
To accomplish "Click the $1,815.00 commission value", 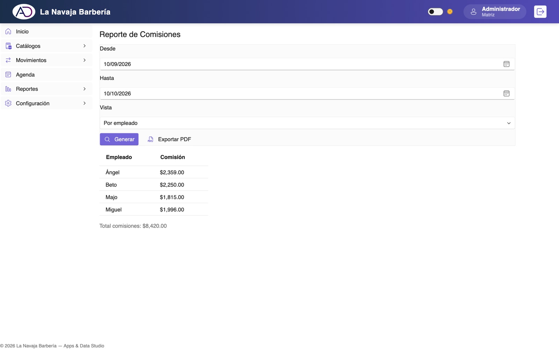I will pyautogui.click(x=172, y=197).
